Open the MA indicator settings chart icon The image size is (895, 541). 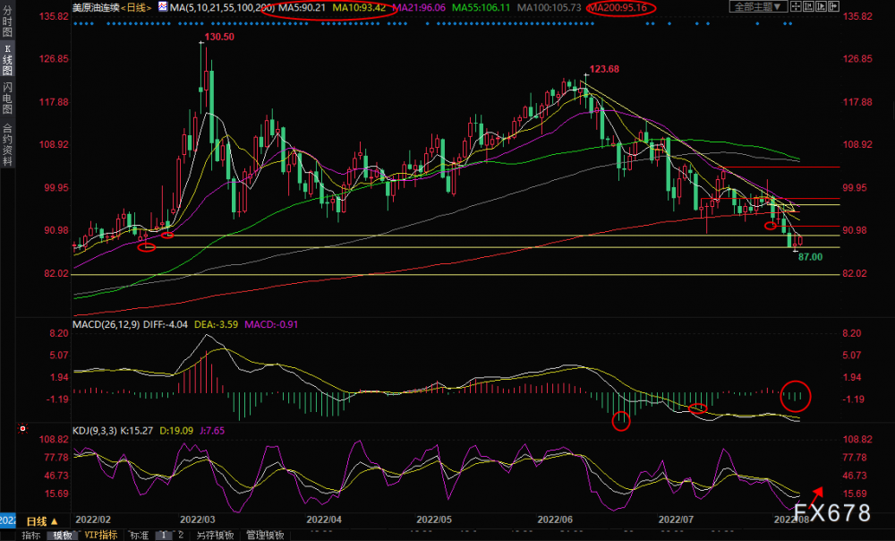[163, 7]
